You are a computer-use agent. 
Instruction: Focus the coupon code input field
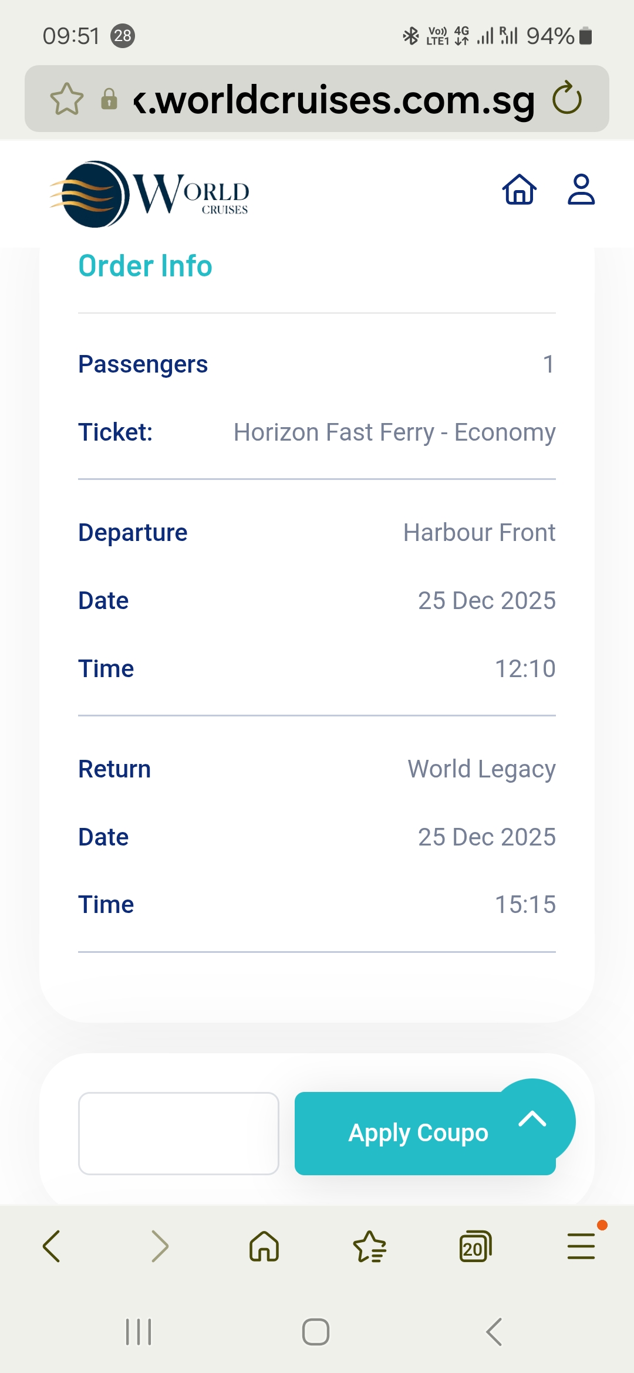click(178, 1133)
